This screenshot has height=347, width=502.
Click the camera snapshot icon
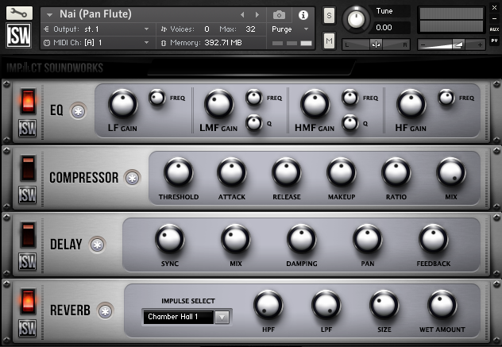click(x=279, y=15)
